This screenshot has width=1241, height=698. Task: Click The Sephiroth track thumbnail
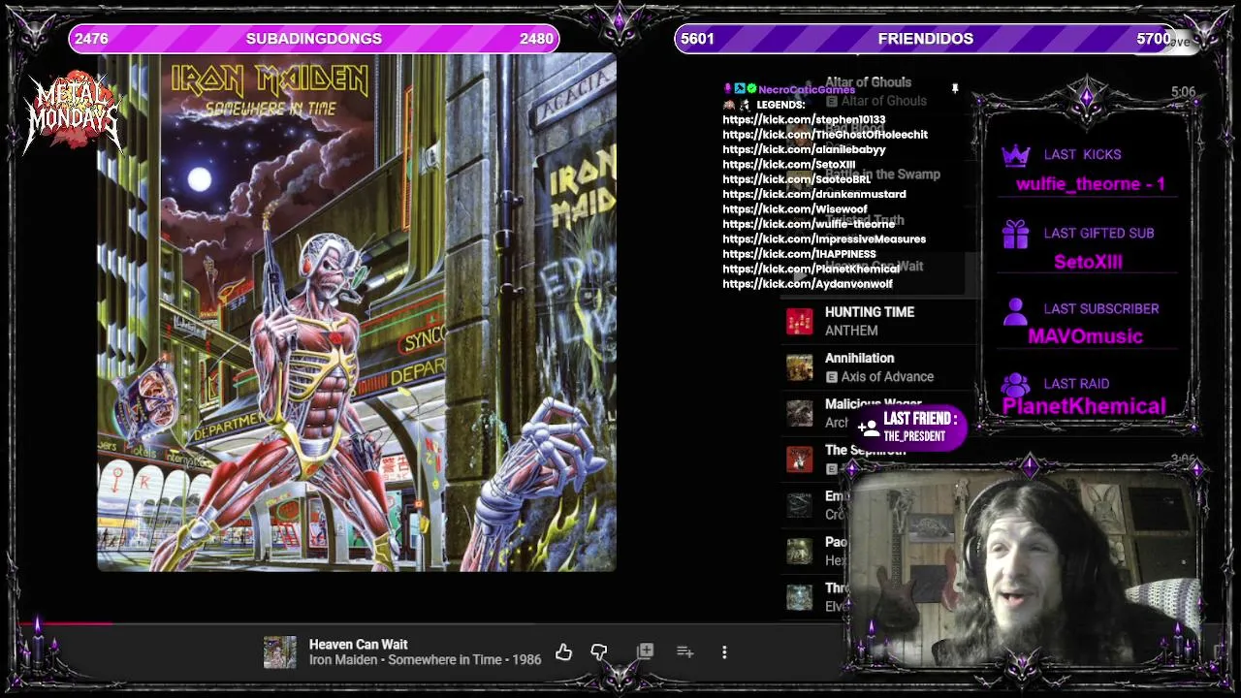(800, 459)
